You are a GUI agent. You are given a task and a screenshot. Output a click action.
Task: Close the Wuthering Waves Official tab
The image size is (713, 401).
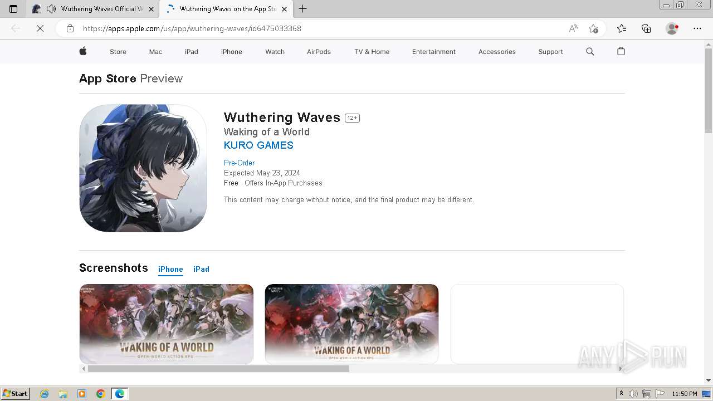pos(151,9)
